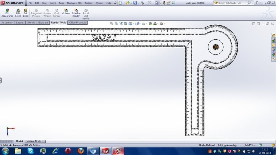Click heads-up Edit Appearance color ball
The image size is (276, 155).
[150, 24]
